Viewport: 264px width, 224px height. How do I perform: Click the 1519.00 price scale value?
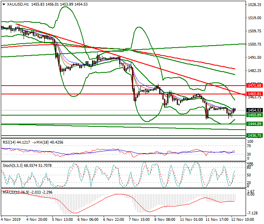point(254,18)
